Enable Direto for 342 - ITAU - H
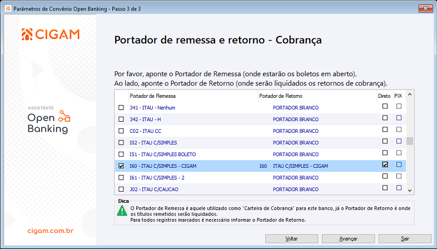This screenshot has height=249, width=437. click(x=385, y=118)
